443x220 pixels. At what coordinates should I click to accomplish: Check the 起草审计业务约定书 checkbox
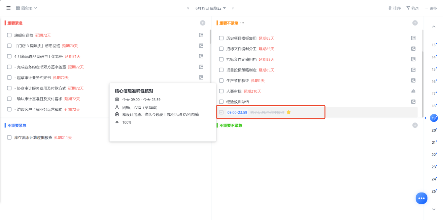(9, 77)
